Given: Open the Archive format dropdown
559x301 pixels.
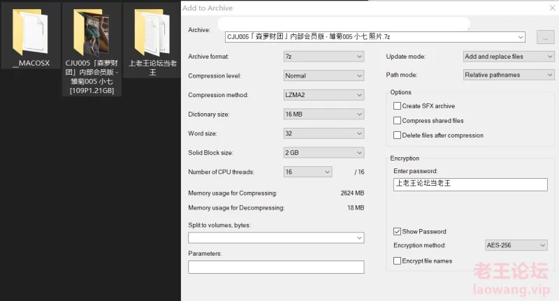Looking at the screenshot, I should (x=324, y=57).
